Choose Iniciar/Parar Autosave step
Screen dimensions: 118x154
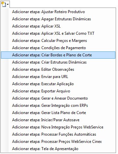tap(58, 120)
